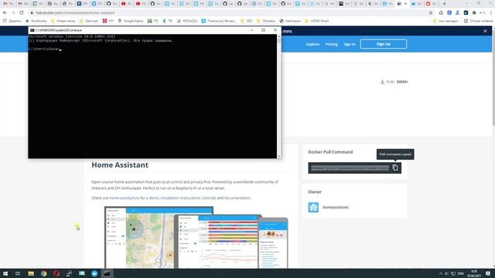Viewport: 495px width, 278px height.
Task: Select the Command Prompt taskbar icon
Action: (108, 273)
